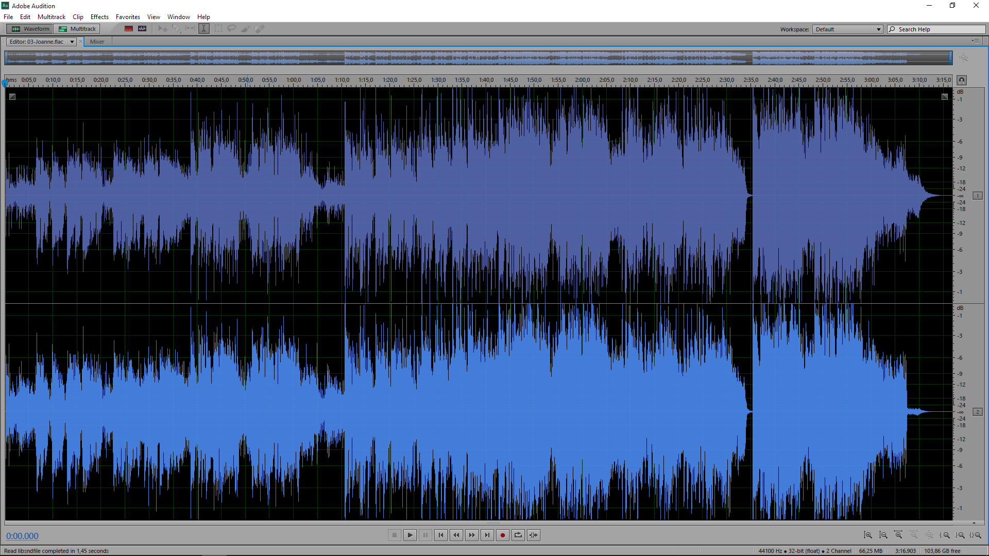Show the Spectral Pitch Display
989x556 pixels.
coord(142,29)
